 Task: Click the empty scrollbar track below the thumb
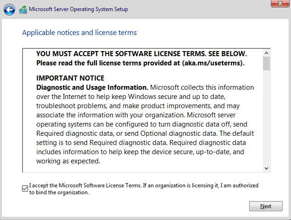click(266, 120)
